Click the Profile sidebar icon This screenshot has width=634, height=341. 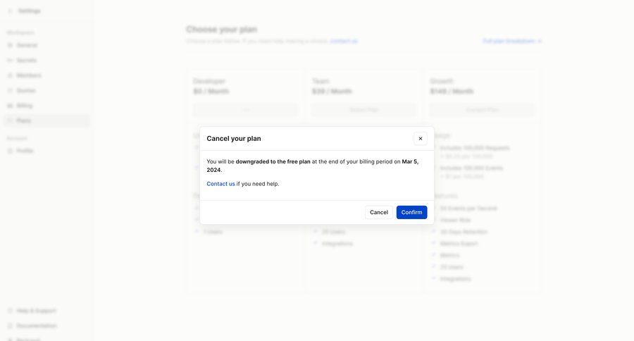pyautogui.click(x=10, y=151)
